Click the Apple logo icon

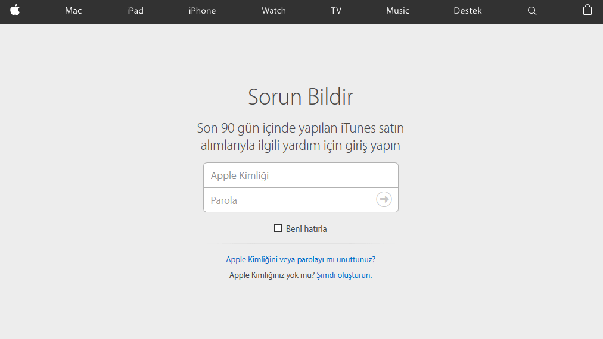pos(15,10)
